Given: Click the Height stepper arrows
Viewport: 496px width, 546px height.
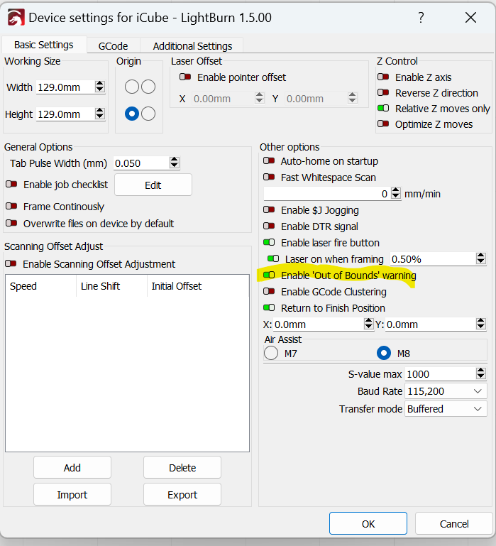Looking at the screenshot, I should point(100,114).
